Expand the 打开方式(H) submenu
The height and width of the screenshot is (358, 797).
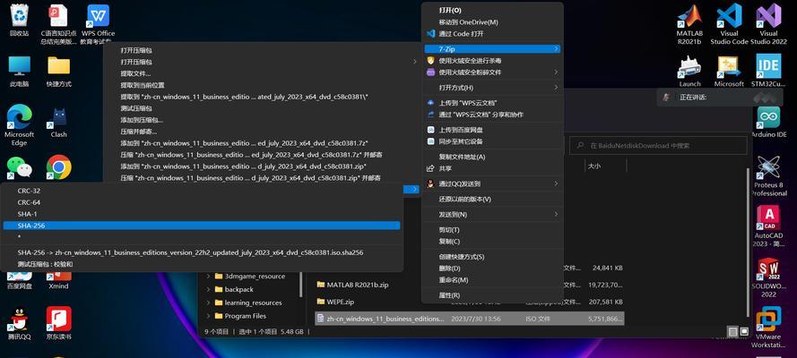pyautogui.click(x=557, y=88)
